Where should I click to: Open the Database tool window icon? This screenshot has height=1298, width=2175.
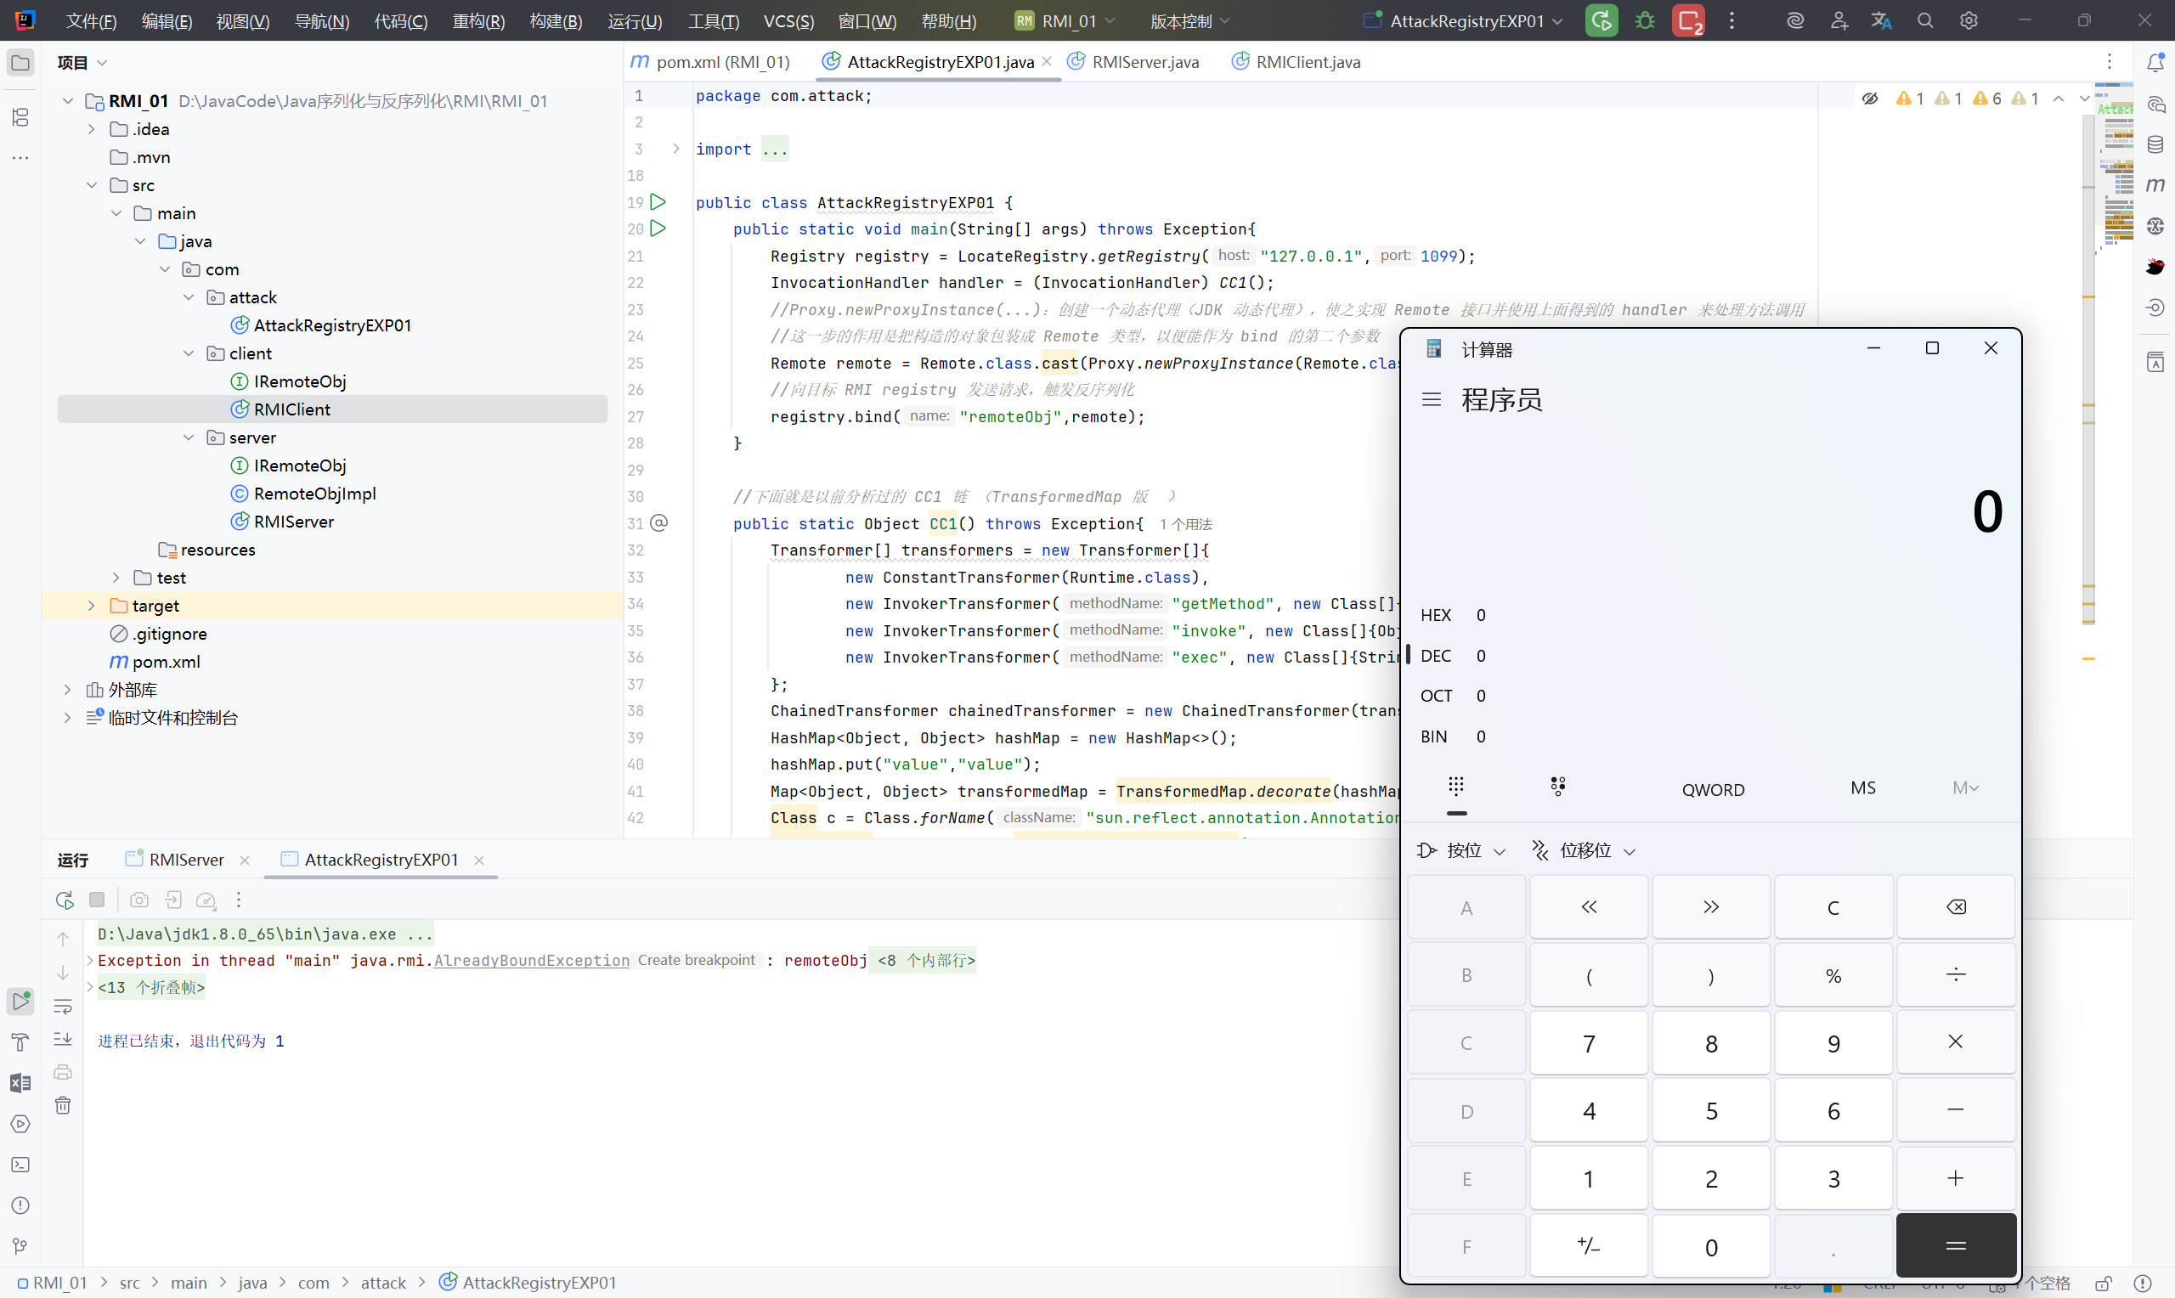coord(2155,144)
